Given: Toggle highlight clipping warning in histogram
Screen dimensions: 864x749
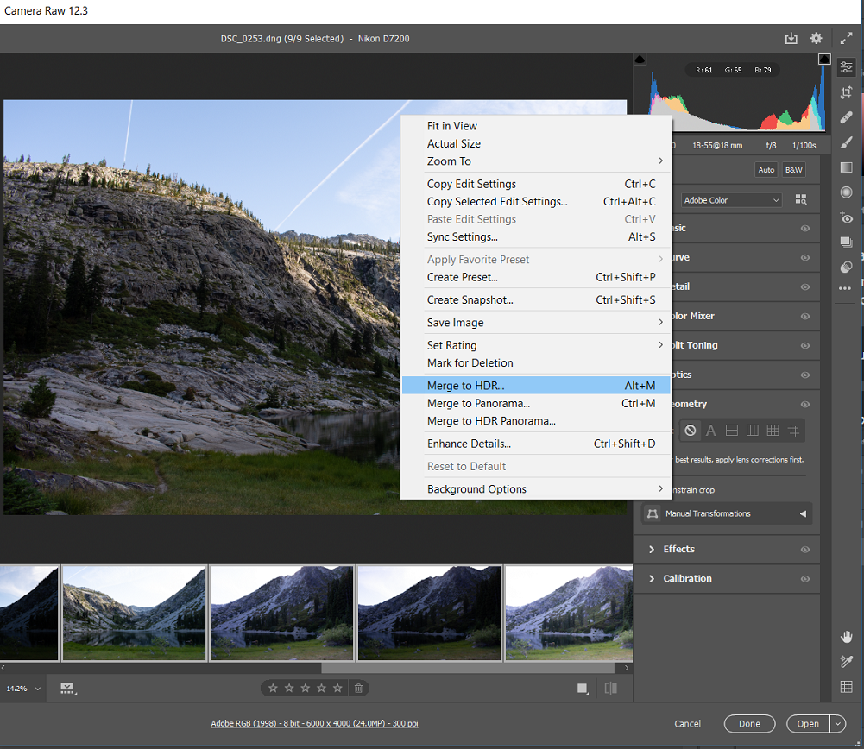Looking at the screenshot, I should tap(823, 60).
